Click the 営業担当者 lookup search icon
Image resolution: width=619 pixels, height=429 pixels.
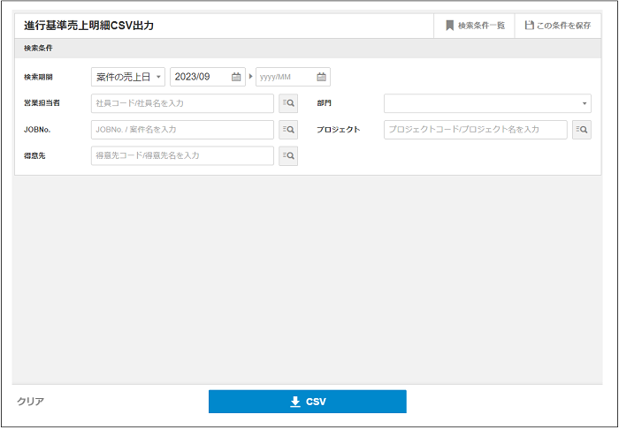point(288,103)
